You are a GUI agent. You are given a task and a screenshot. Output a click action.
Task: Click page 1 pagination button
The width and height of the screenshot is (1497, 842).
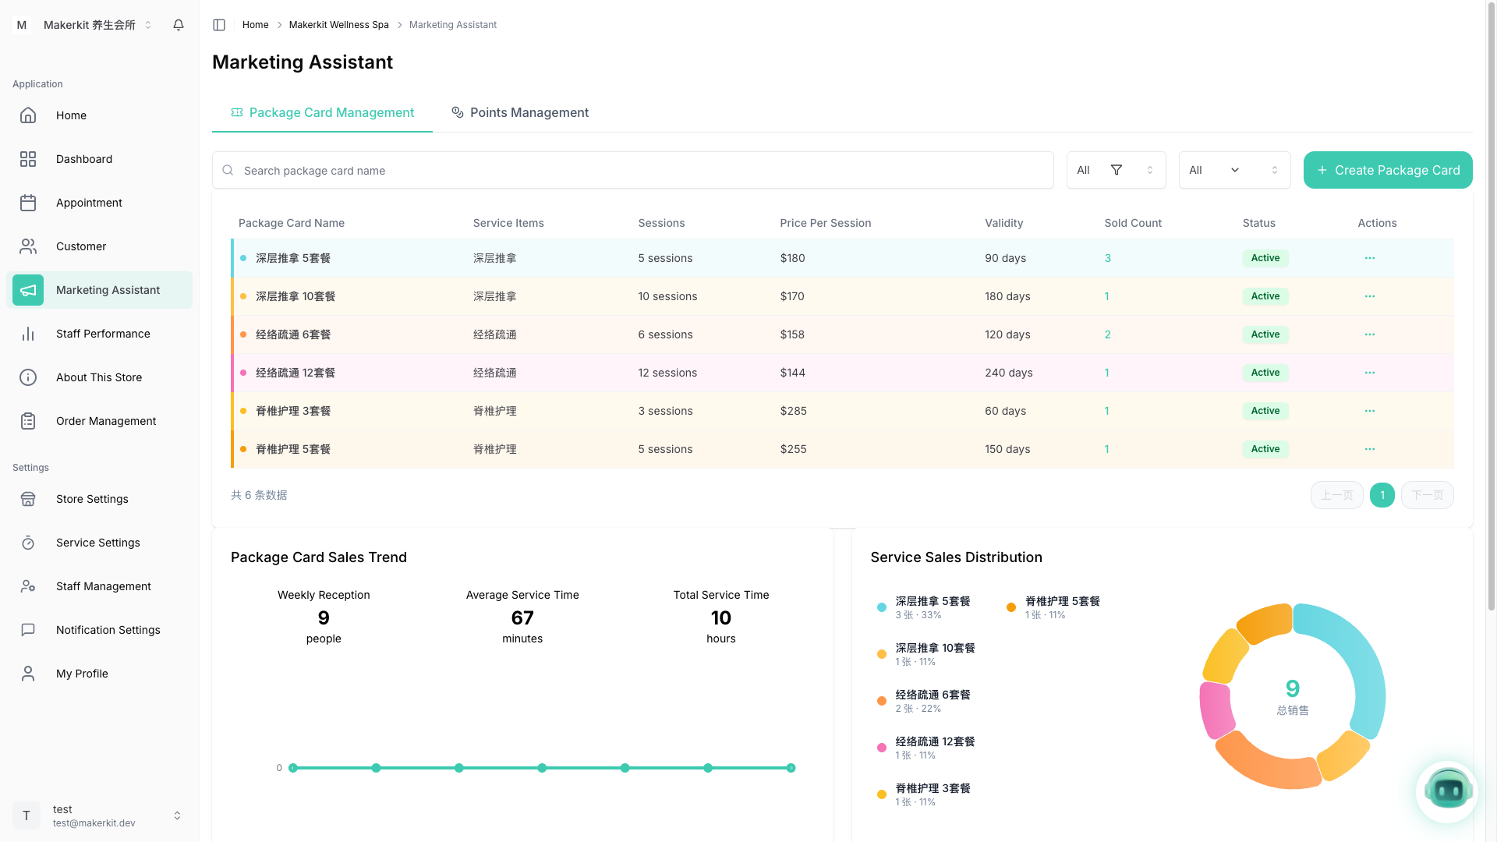coord(1382,495)
